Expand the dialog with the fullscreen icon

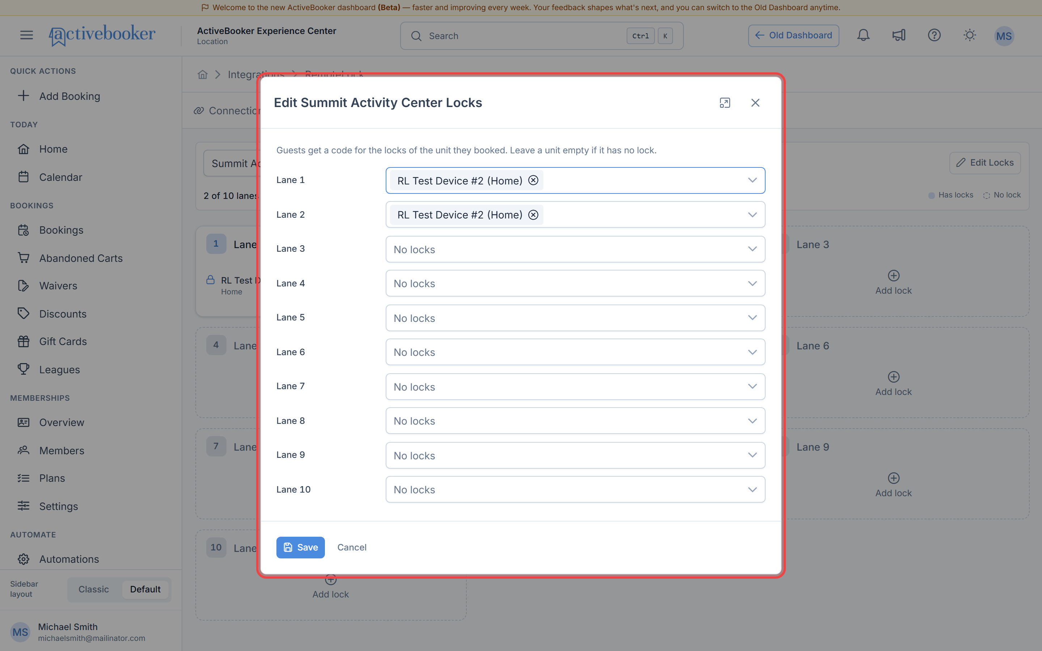(725, 103)
